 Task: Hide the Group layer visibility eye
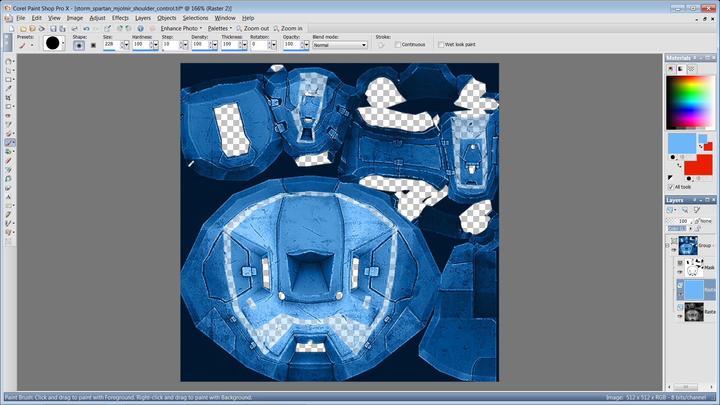click(x=674, y=250)
